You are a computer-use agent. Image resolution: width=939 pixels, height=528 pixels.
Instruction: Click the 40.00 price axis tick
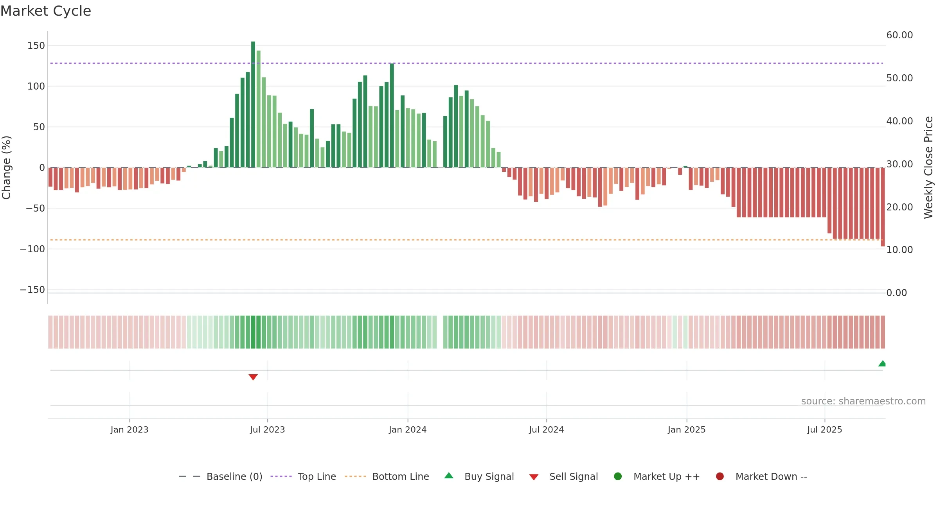(899, 121)
